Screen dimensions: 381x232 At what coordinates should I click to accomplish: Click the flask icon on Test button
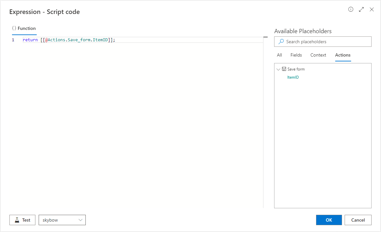pos(17,220)
